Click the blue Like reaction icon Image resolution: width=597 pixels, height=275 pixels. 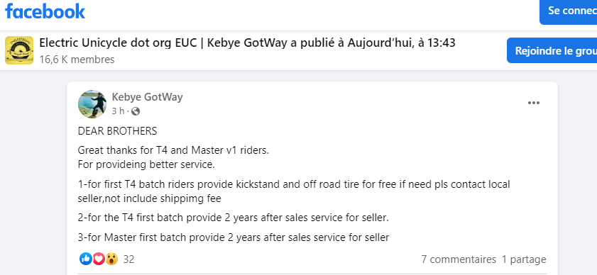click(x=86, y=259)
